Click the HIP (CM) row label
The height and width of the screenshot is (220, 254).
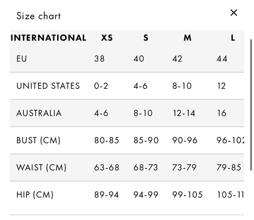pos(35,195)
